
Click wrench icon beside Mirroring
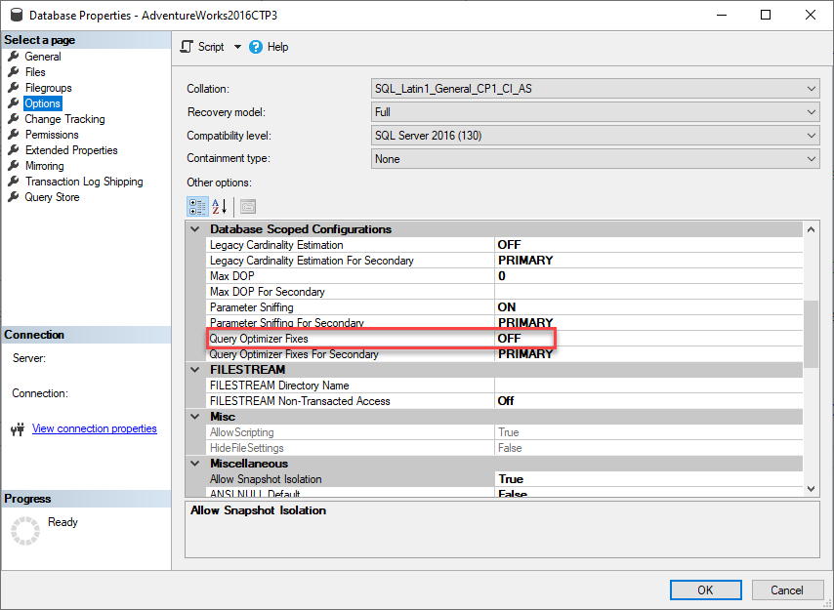tap(14, 166)
